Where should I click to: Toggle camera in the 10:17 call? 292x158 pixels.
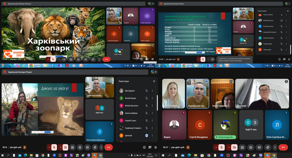tap(234, 147)
